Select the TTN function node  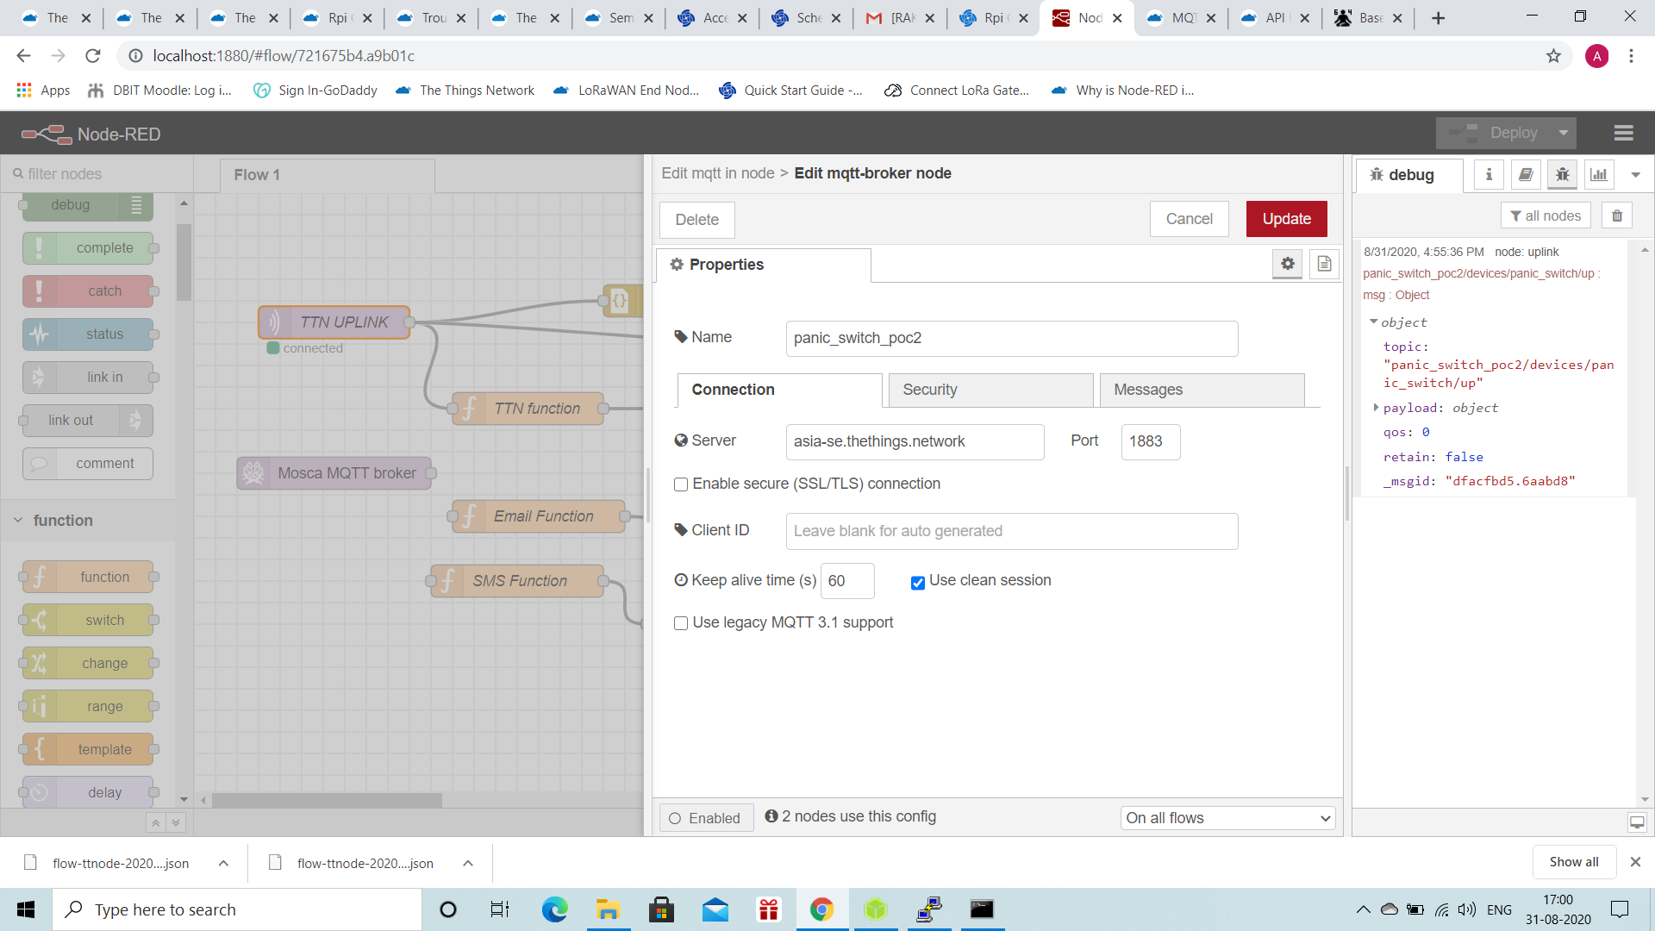pyautogui.click(x=528, y=408)
